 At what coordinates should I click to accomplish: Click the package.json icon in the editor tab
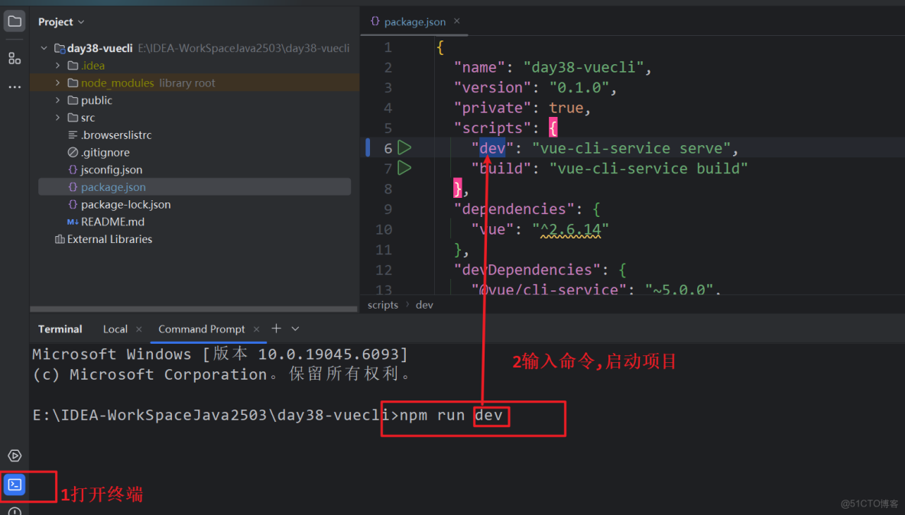point(374,21)
